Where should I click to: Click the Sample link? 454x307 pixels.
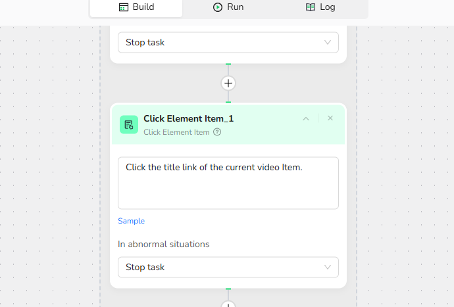click(x=131, y=221)
